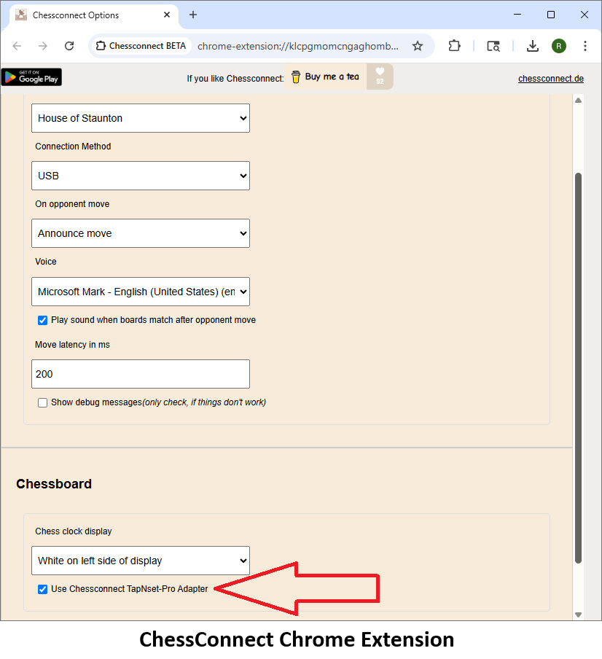Screen dimensions: 602x659
Task: Click the tab search icon in the toolbar
Action: (493, 46)
